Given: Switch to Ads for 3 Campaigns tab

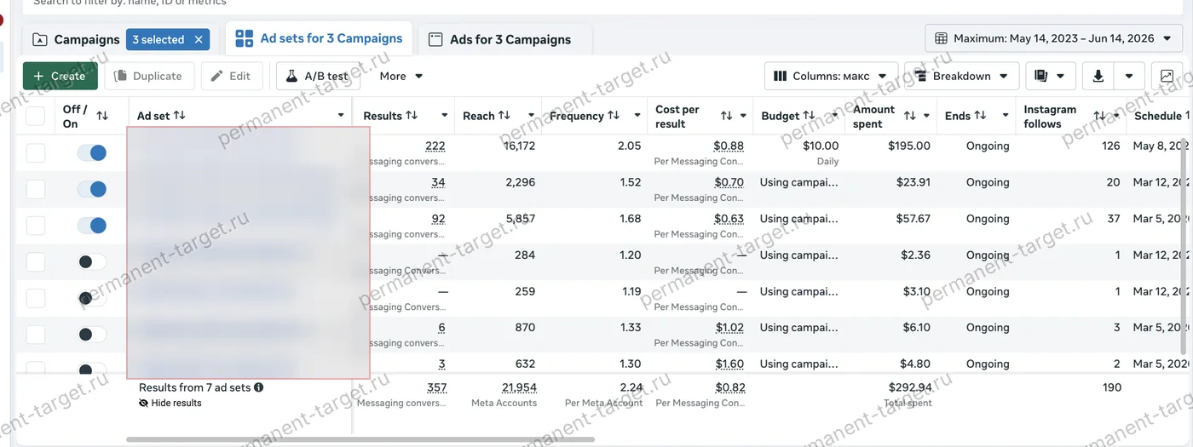Looking at the screenshot, I should pos(501,39).
